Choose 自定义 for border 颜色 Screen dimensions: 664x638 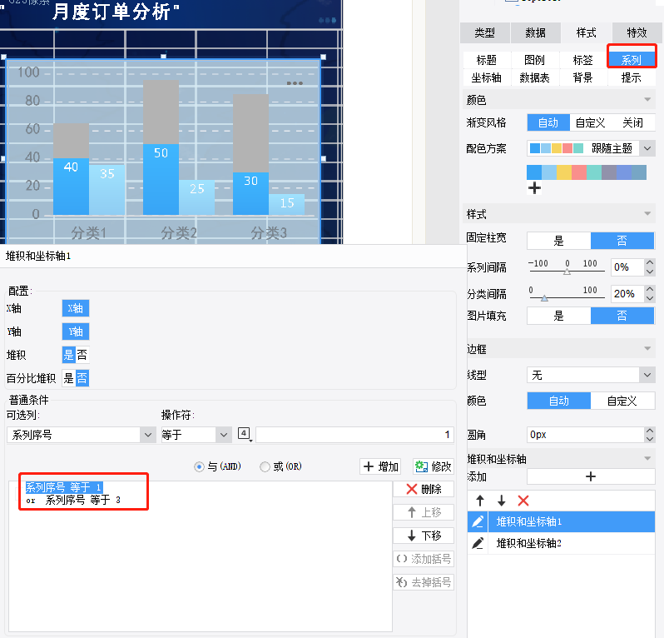point(622,401)
